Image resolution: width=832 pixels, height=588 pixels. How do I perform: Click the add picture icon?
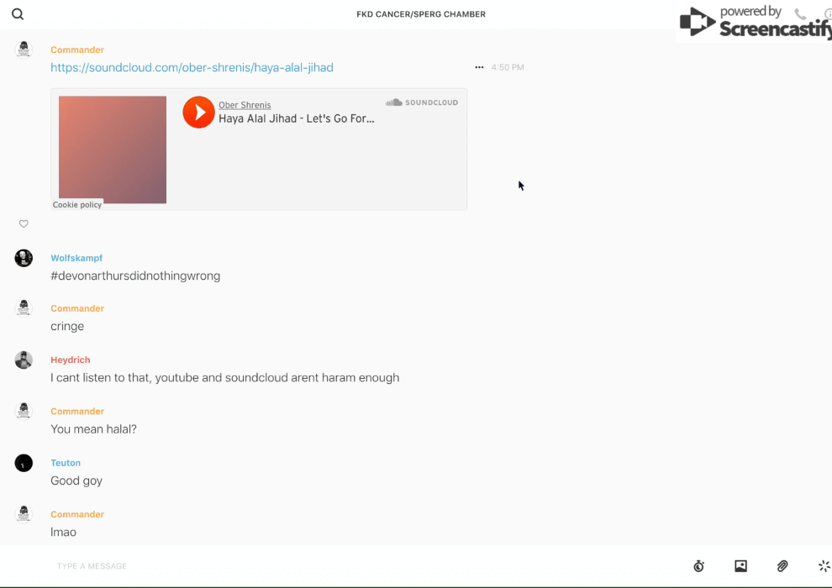point(740,566)
